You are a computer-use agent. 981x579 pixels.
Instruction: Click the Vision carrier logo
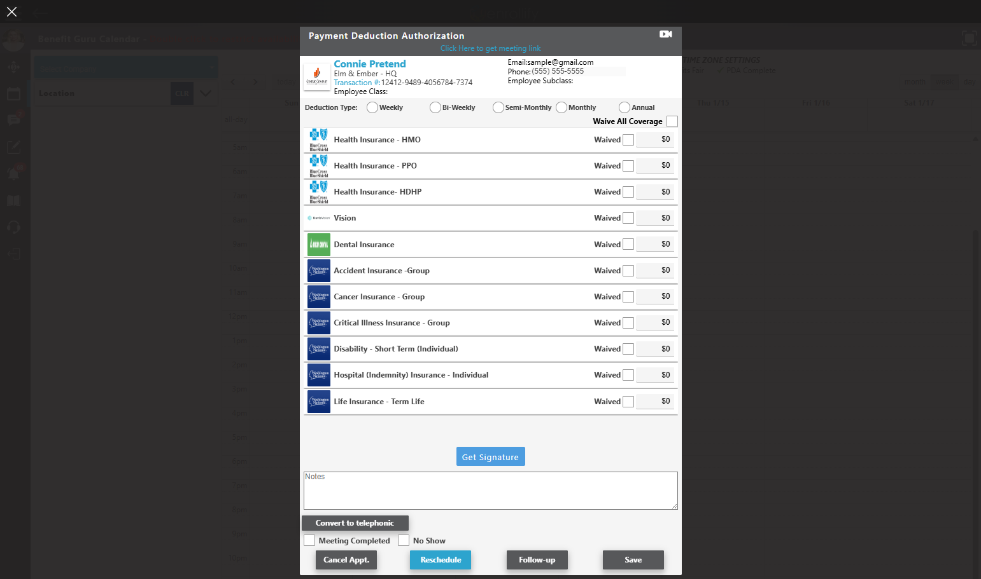319,218
